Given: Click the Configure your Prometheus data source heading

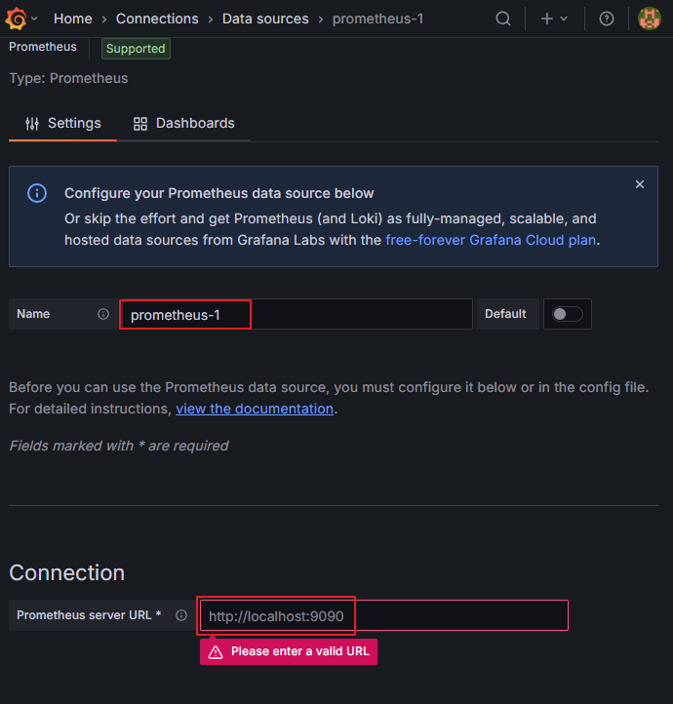Looking at the screenshot, I should coord(218,193).
